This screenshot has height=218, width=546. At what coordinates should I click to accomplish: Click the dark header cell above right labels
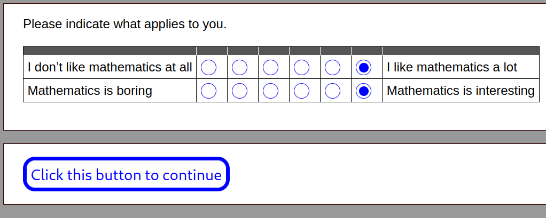(461, 51)
